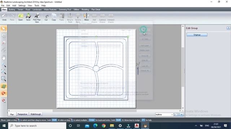Toggle the grid display icon
Image resolution: width=231 pixels, height=129 pixels.
coord(4,86)
